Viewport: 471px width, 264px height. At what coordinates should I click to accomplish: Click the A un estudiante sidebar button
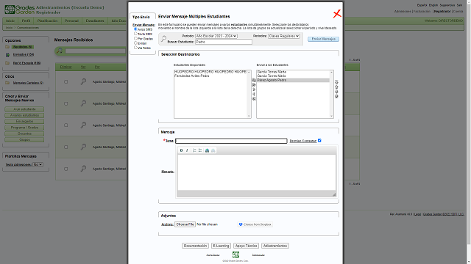[24, 109]
